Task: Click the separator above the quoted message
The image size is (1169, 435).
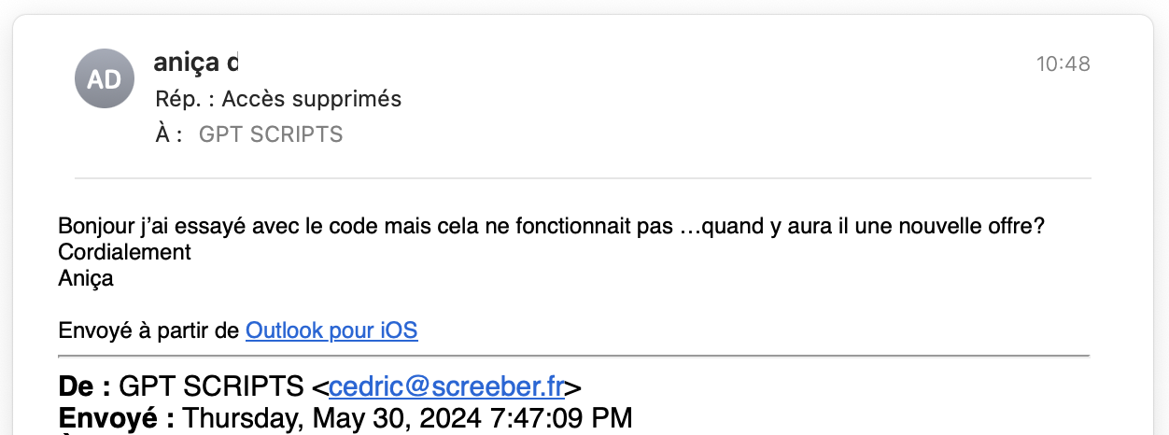Action: click(573, 356)
